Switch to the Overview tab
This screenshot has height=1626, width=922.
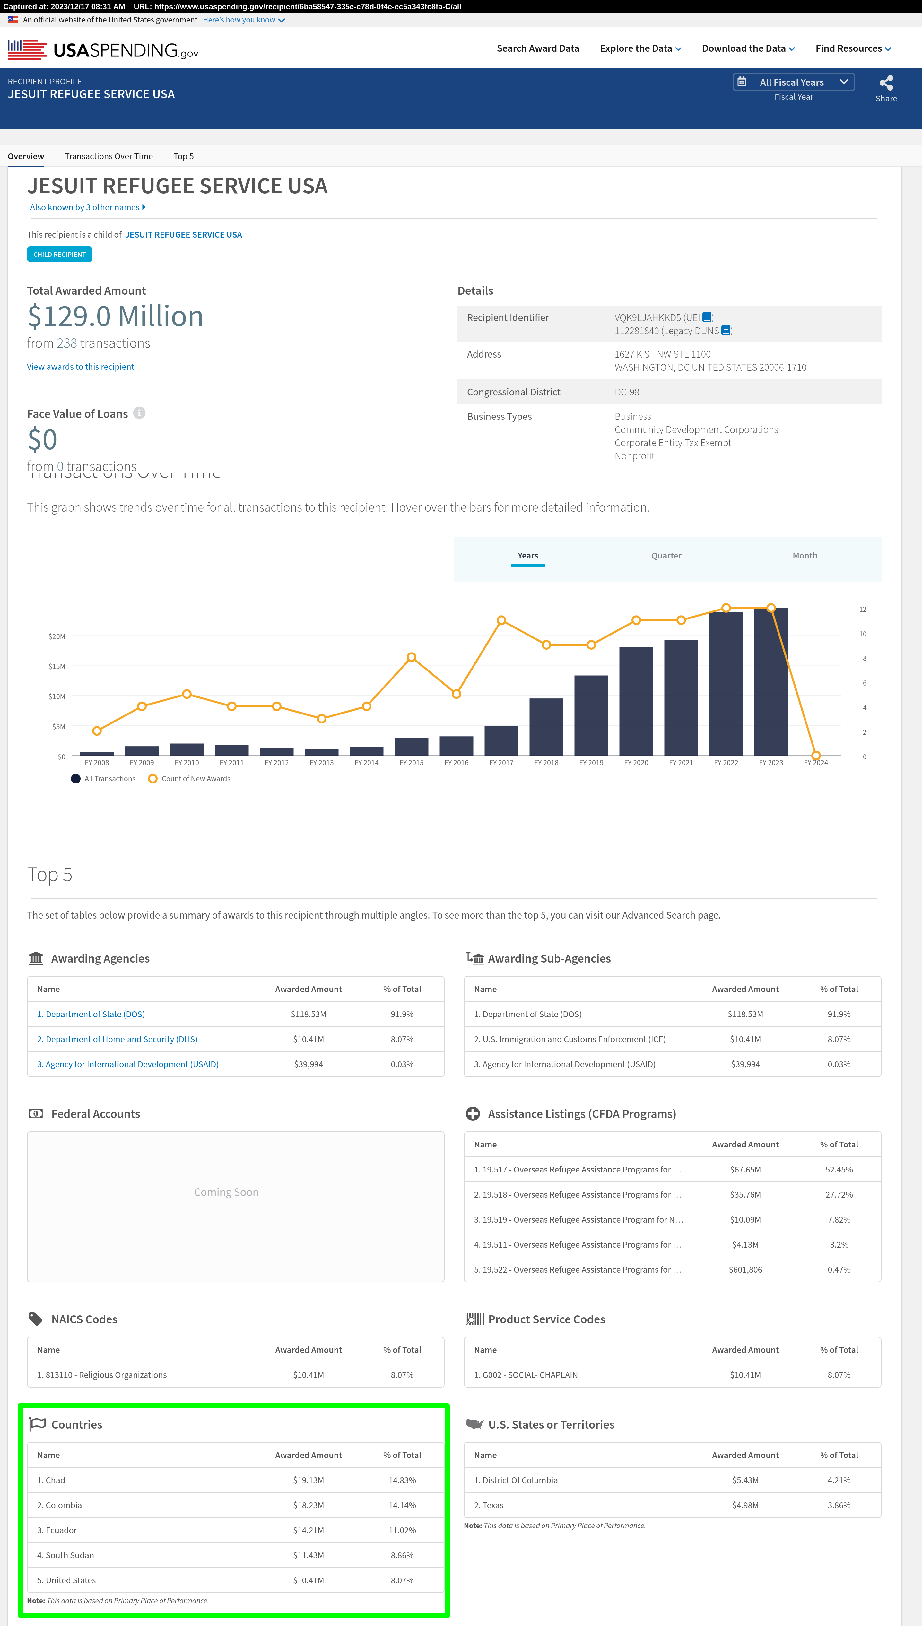pos(26,156)
